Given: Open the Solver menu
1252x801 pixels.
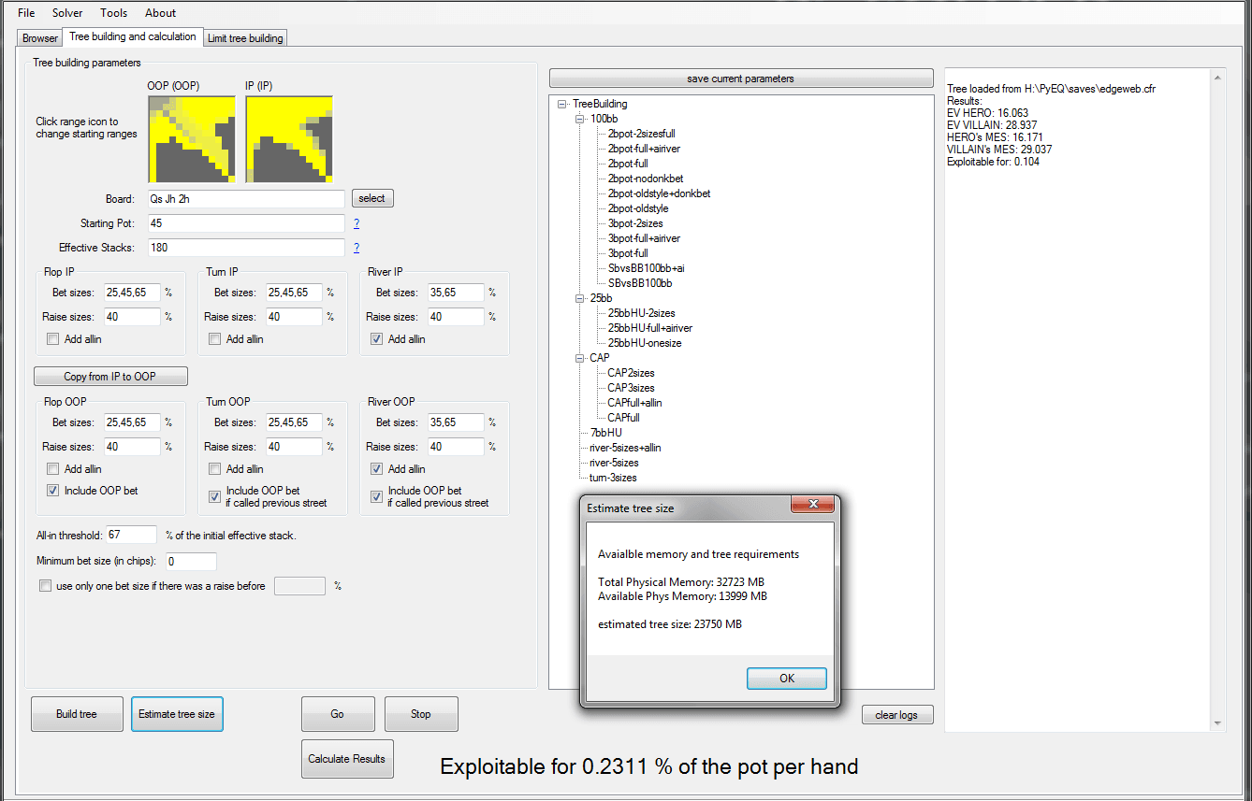Looking at the screenshot, I should (x=67, y=13).
